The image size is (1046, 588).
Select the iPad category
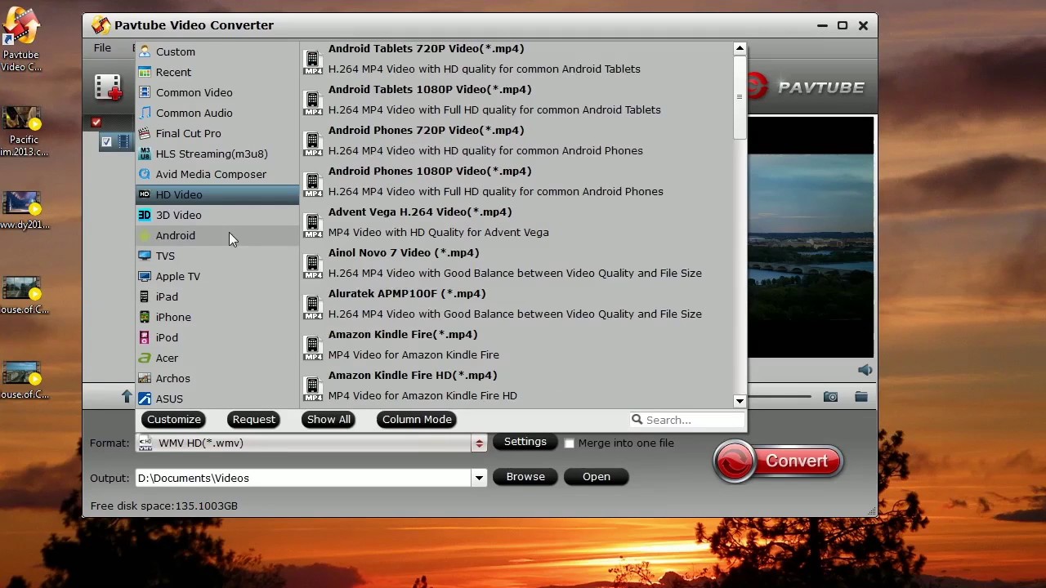tap(217, 296)
